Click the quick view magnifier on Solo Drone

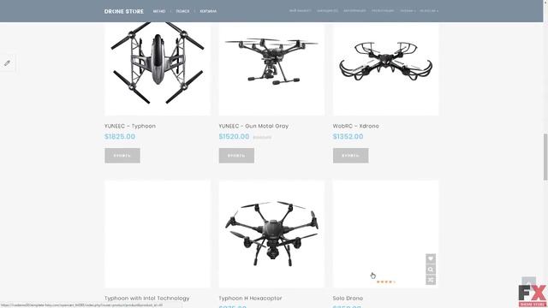431,269
